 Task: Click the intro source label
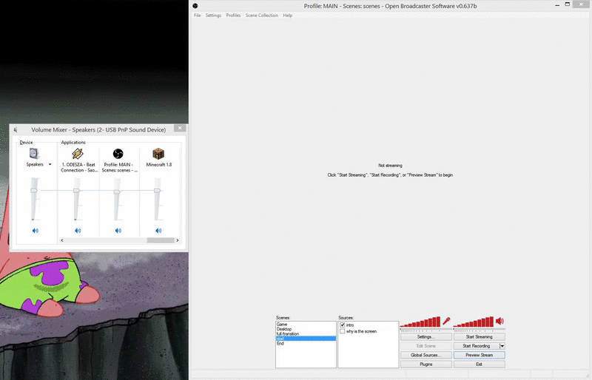pyautogui.click(x=350, y=325)
